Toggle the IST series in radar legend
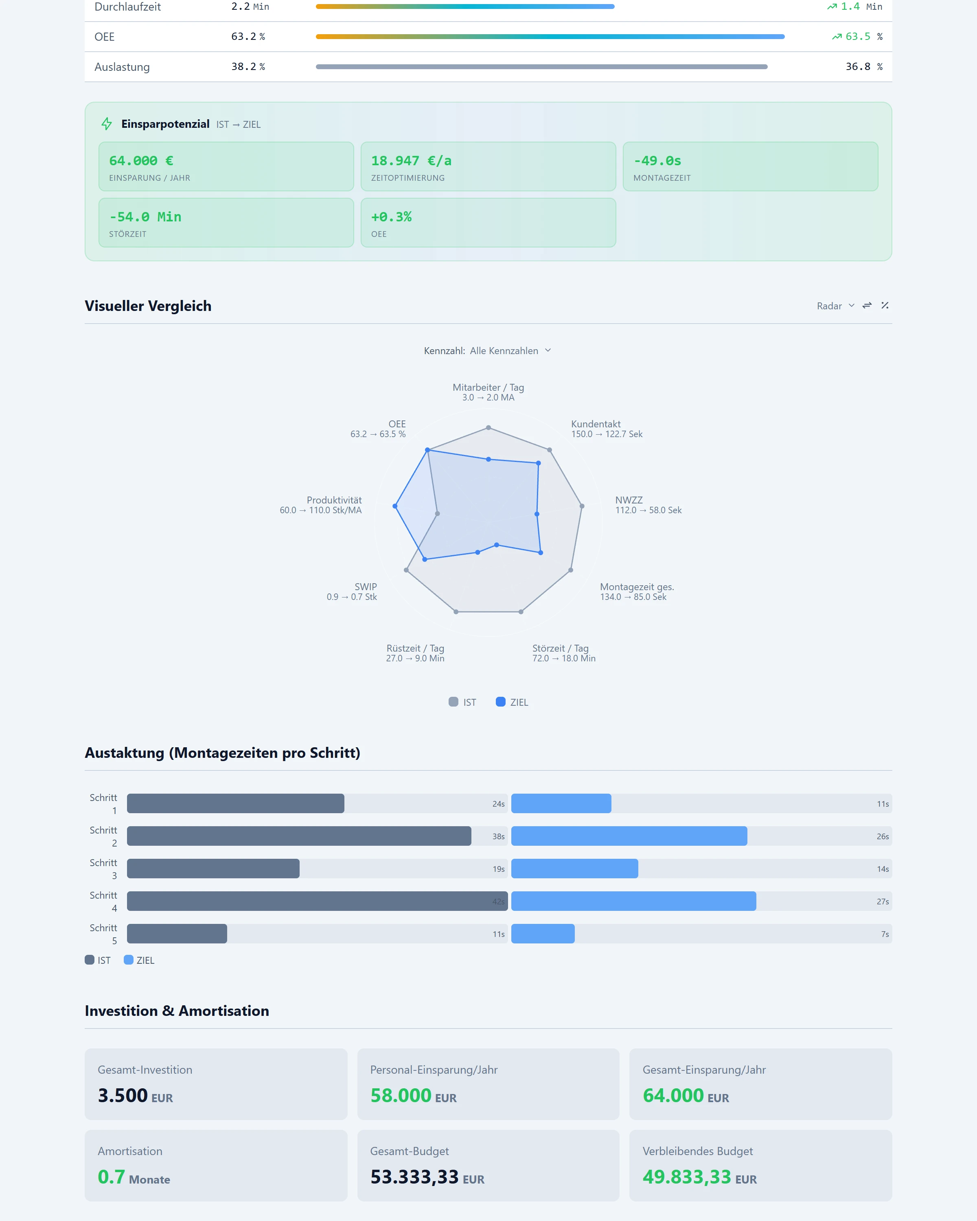This screenshot has height=1221, width=977. (462, 702)
